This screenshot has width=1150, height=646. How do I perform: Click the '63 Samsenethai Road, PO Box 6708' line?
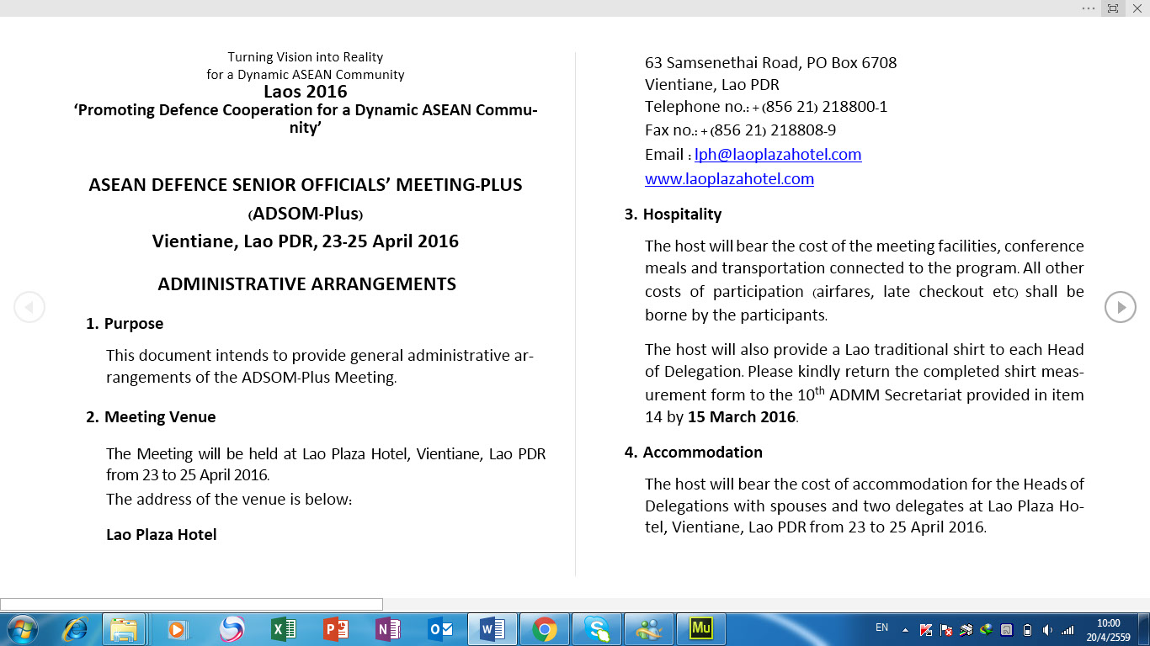click(x=771, y=63)
